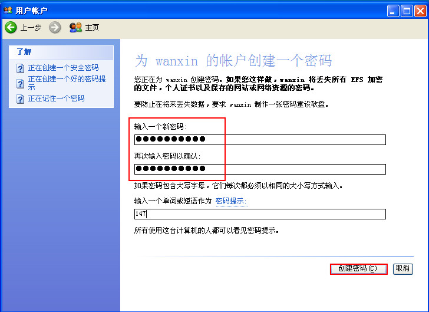This screenshot has width=429, height=312.
Task: Click the Home (主页) users icon
Action: (x=76, y=27)
